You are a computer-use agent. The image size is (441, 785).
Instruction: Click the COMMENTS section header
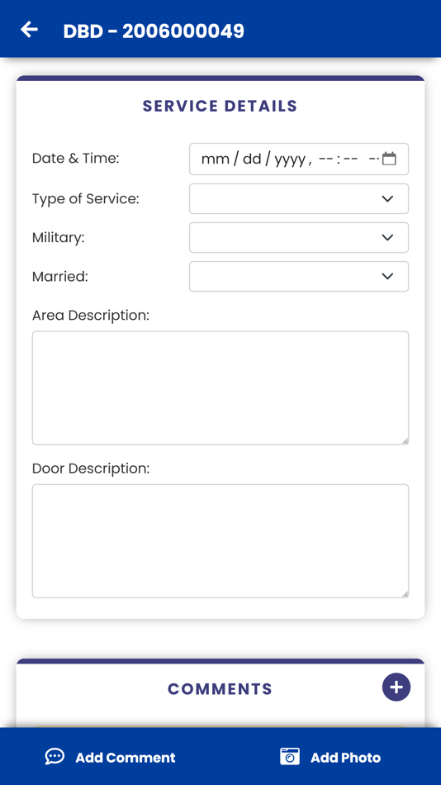tap(220, 689)
